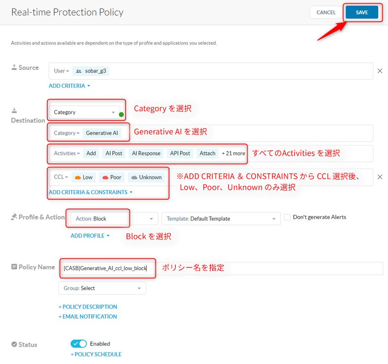The width and height of the screenshot is (388, 364).
Task: Click the sobar_g3 user group icon
Action: coord(79,71)
